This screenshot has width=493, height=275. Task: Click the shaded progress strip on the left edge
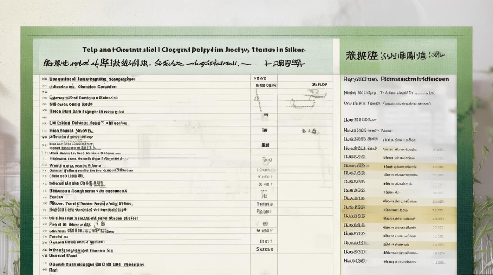(27, 147)
